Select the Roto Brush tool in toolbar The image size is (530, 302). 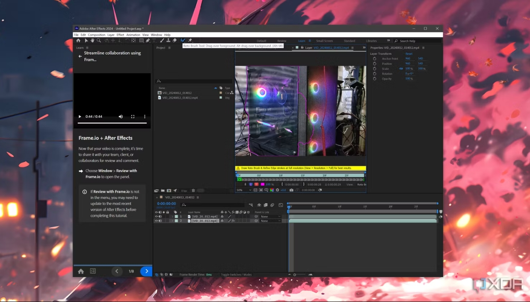183,40
